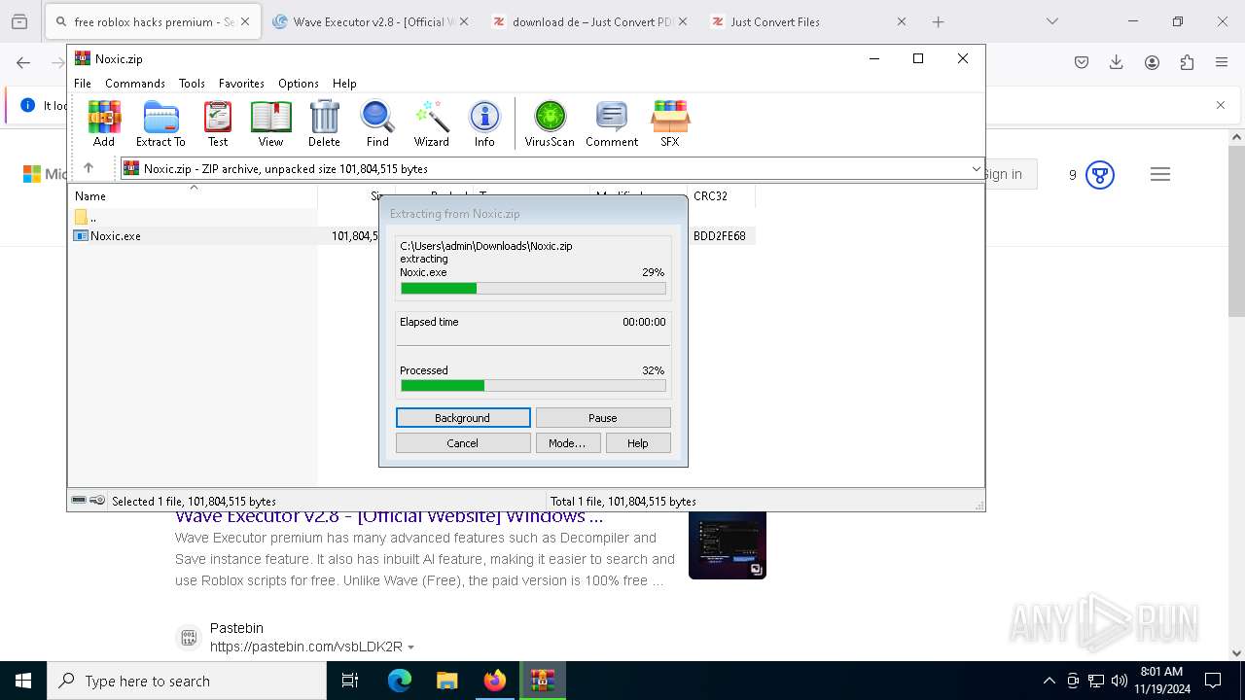Click the Pause extraction button
The image size is (1245, 700).
pos(603,418)
